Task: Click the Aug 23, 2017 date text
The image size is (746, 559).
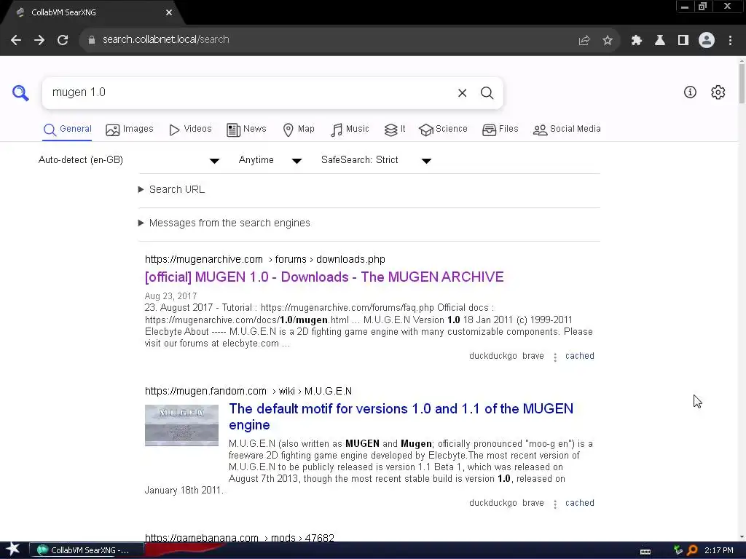Action: click(170, 296)
